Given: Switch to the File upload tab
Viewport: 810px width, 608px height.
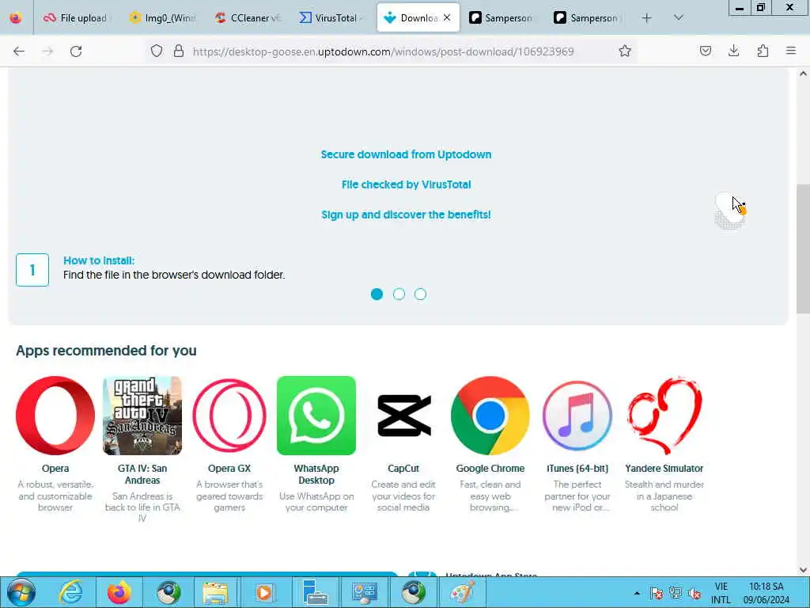Looking at the screenshot, I should click(x=75, y=17).
